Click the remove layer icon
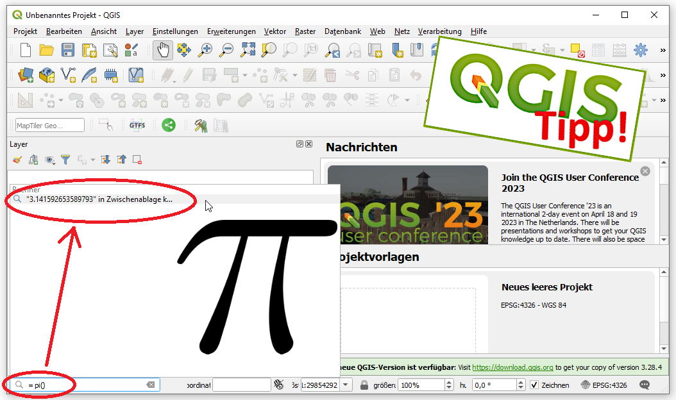This screenshot has height=400, width=676. coord(137,160)
